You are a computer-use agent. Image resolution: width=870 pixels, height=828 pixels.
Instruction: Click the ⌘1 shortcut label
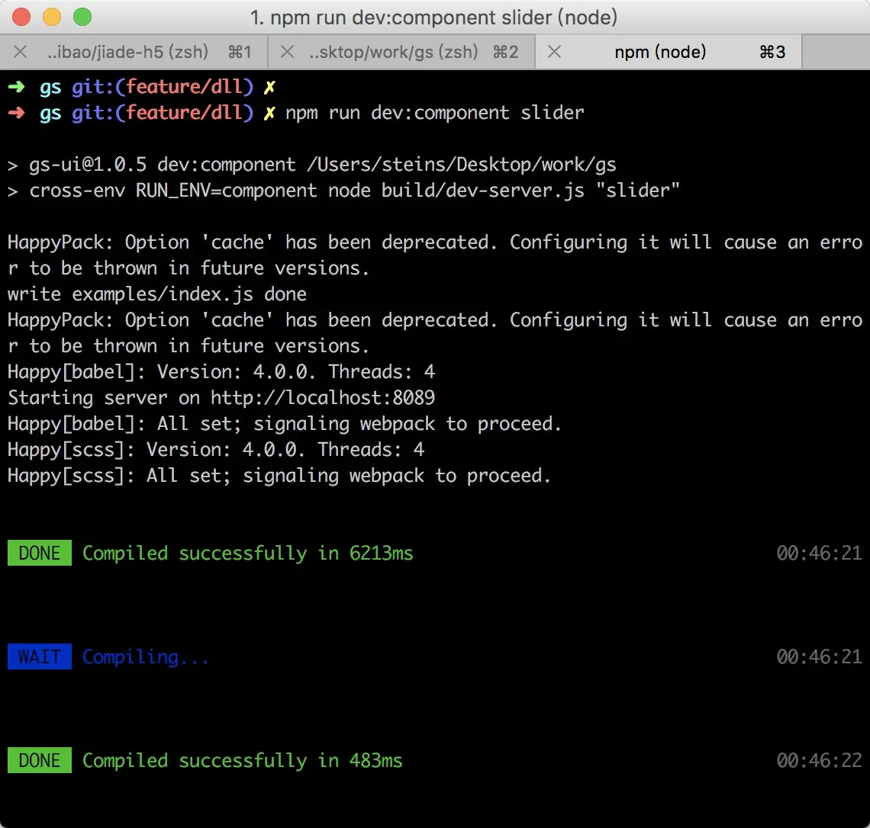(x=240, y=52)
